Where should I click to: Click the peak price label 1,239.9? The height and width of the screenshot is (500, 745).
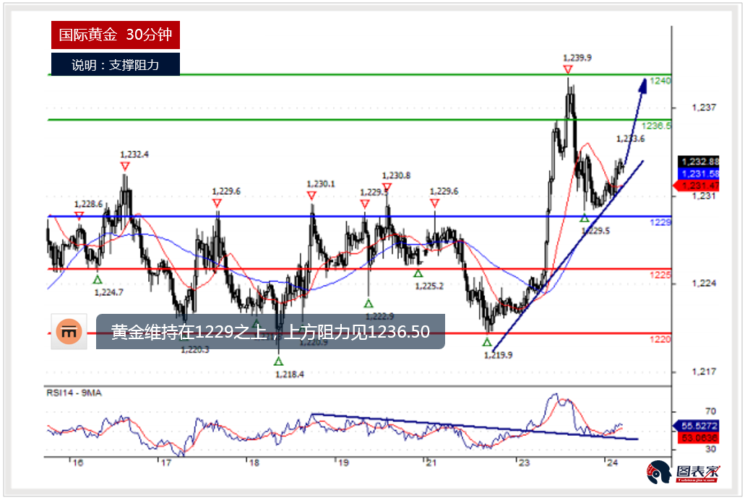(x=577, y=58)
